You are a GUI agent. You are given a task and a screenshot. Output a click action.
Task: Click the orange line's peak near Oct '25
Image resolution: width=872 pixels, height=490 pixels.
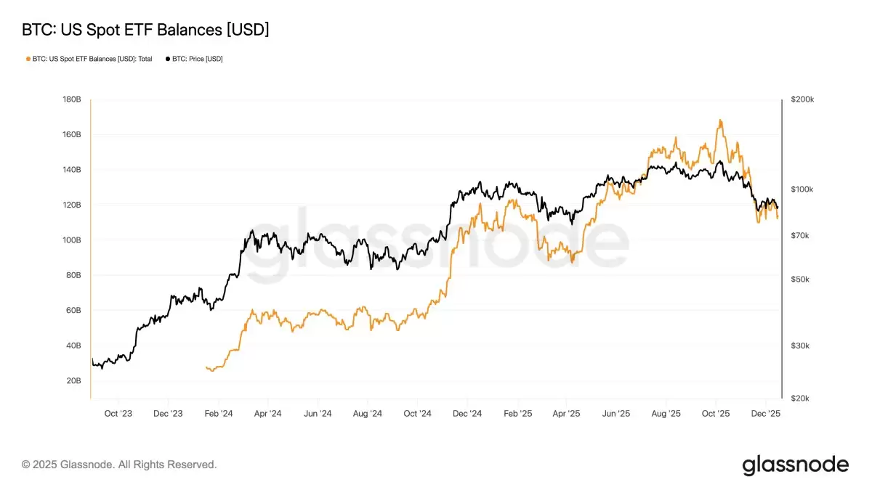point(720,121)
